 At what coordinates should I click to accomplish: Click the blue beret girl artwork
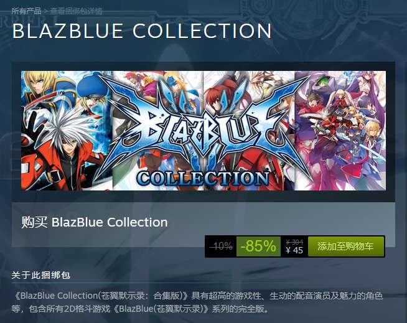93,95
